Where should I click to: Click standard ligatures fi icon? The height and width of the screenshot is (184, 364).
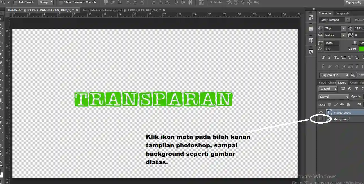pos(323,67)
